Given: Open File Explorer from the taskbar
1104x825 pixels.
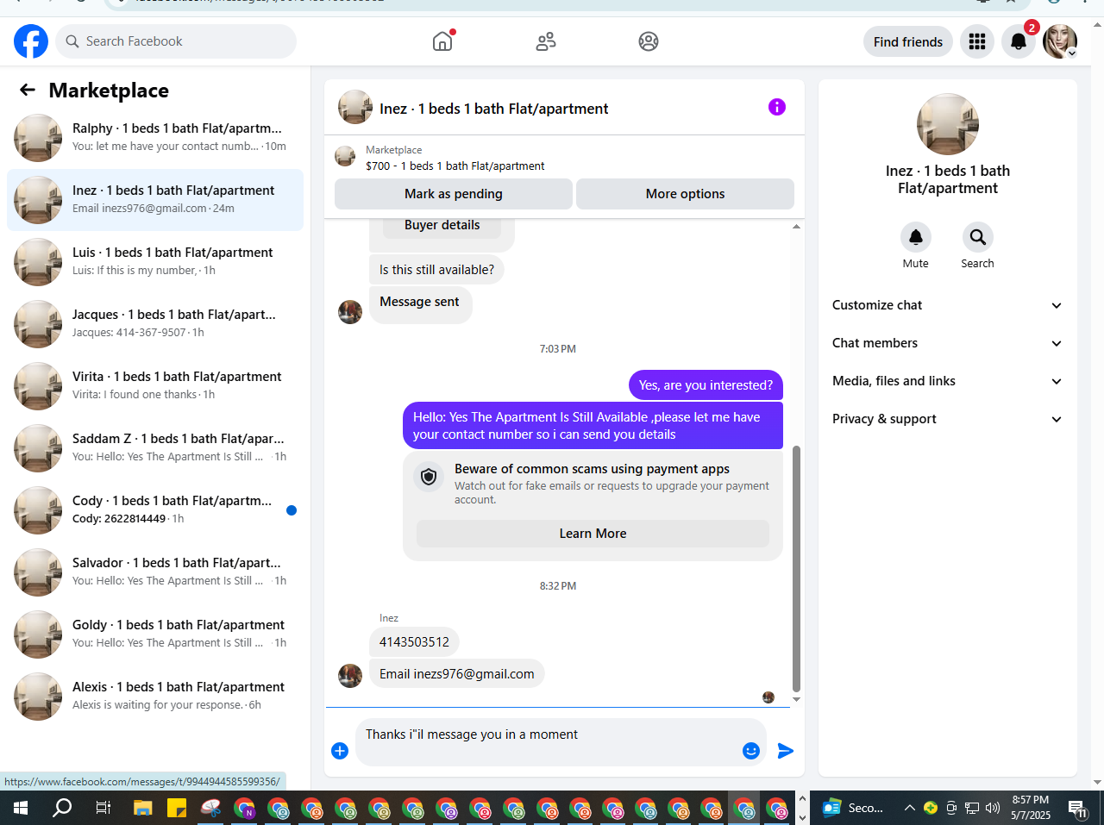Looking at the screenshot, I should (x=142, y=808).
